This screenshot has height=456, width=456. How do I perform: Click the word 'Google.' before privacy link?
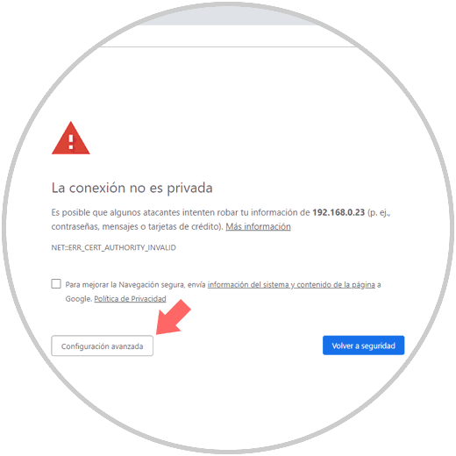[78, 299]
